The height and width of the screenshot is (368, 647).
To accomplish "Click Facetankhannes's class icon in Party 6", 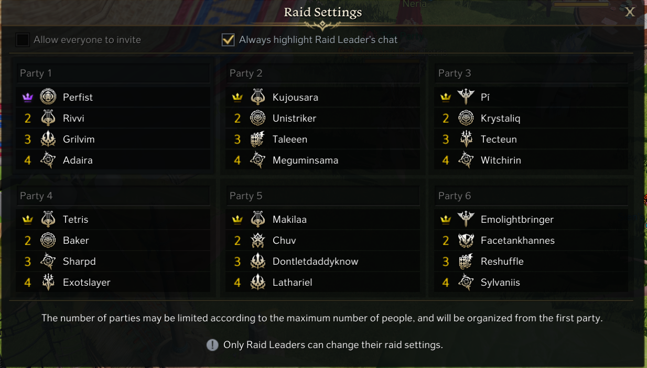I will (x=466, y=240).
